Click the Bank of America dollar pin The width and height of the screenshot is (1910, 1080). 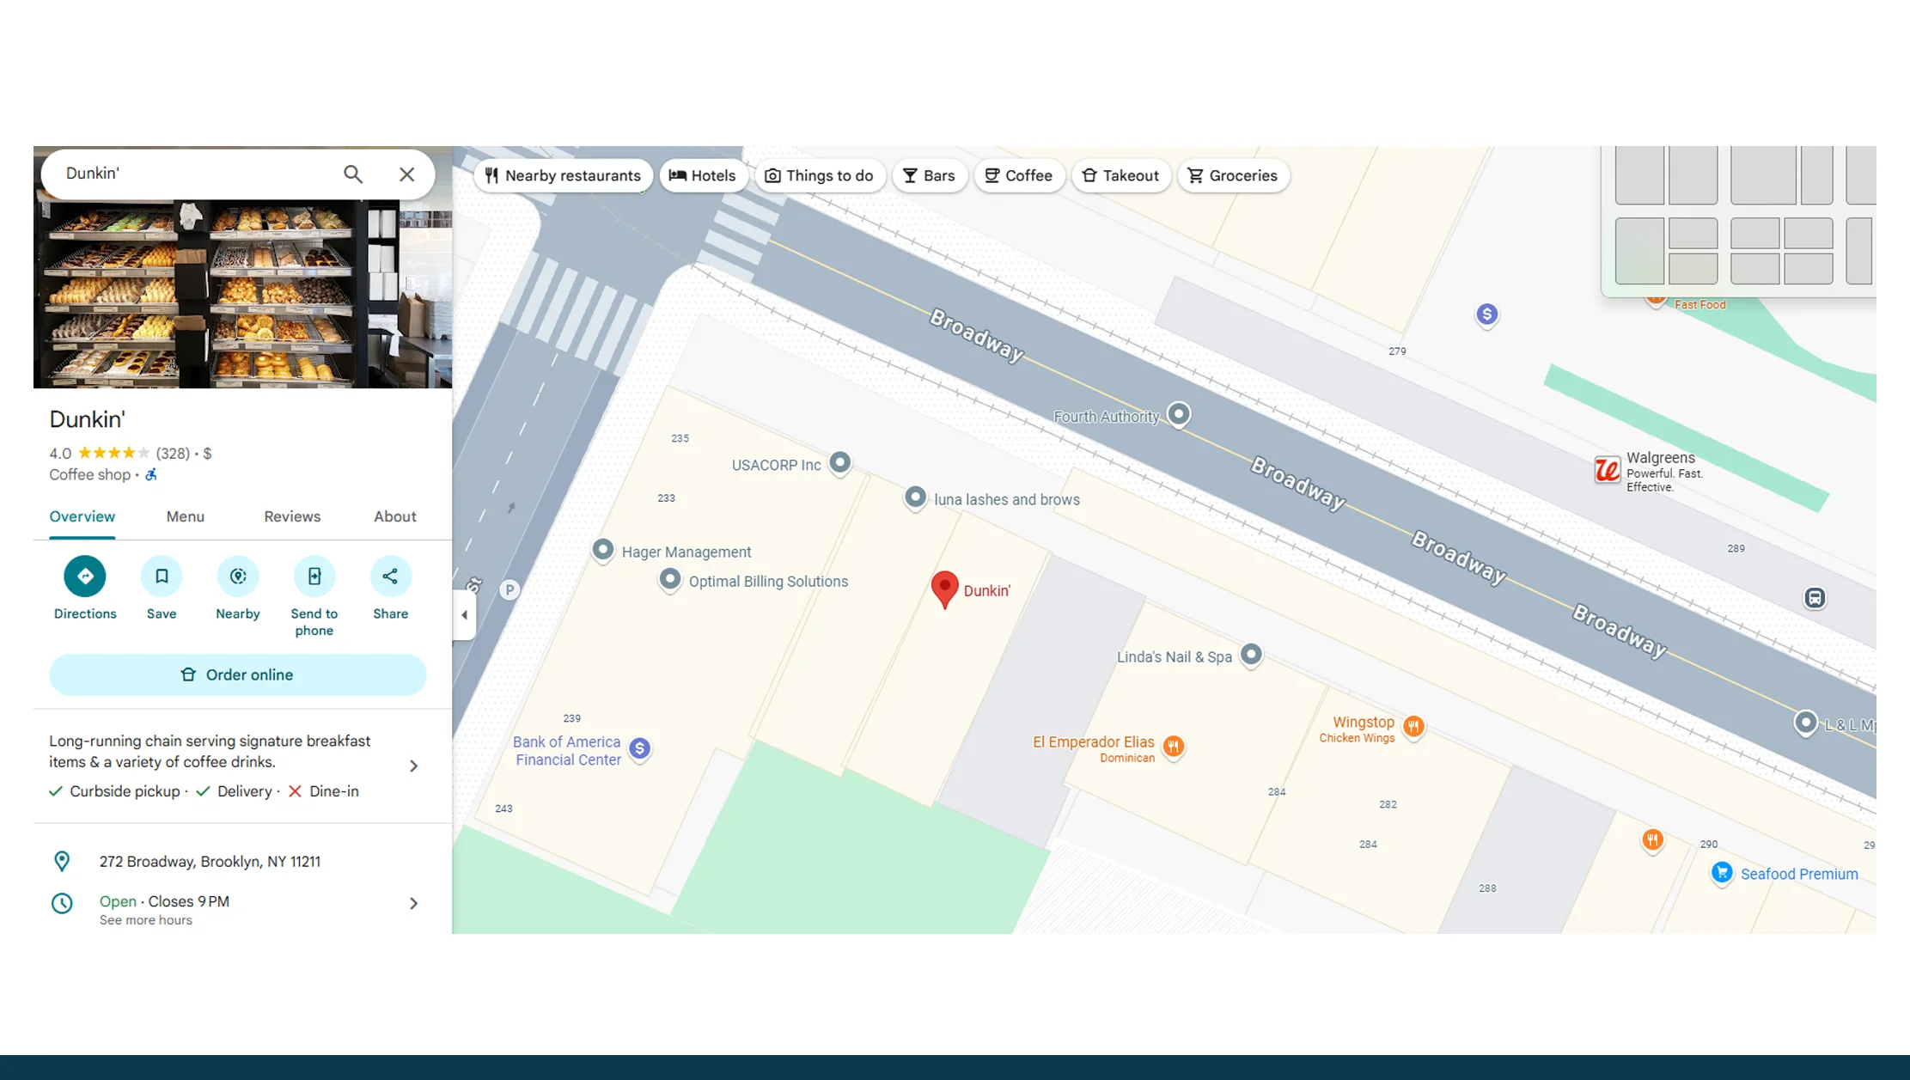pos(639,749)
